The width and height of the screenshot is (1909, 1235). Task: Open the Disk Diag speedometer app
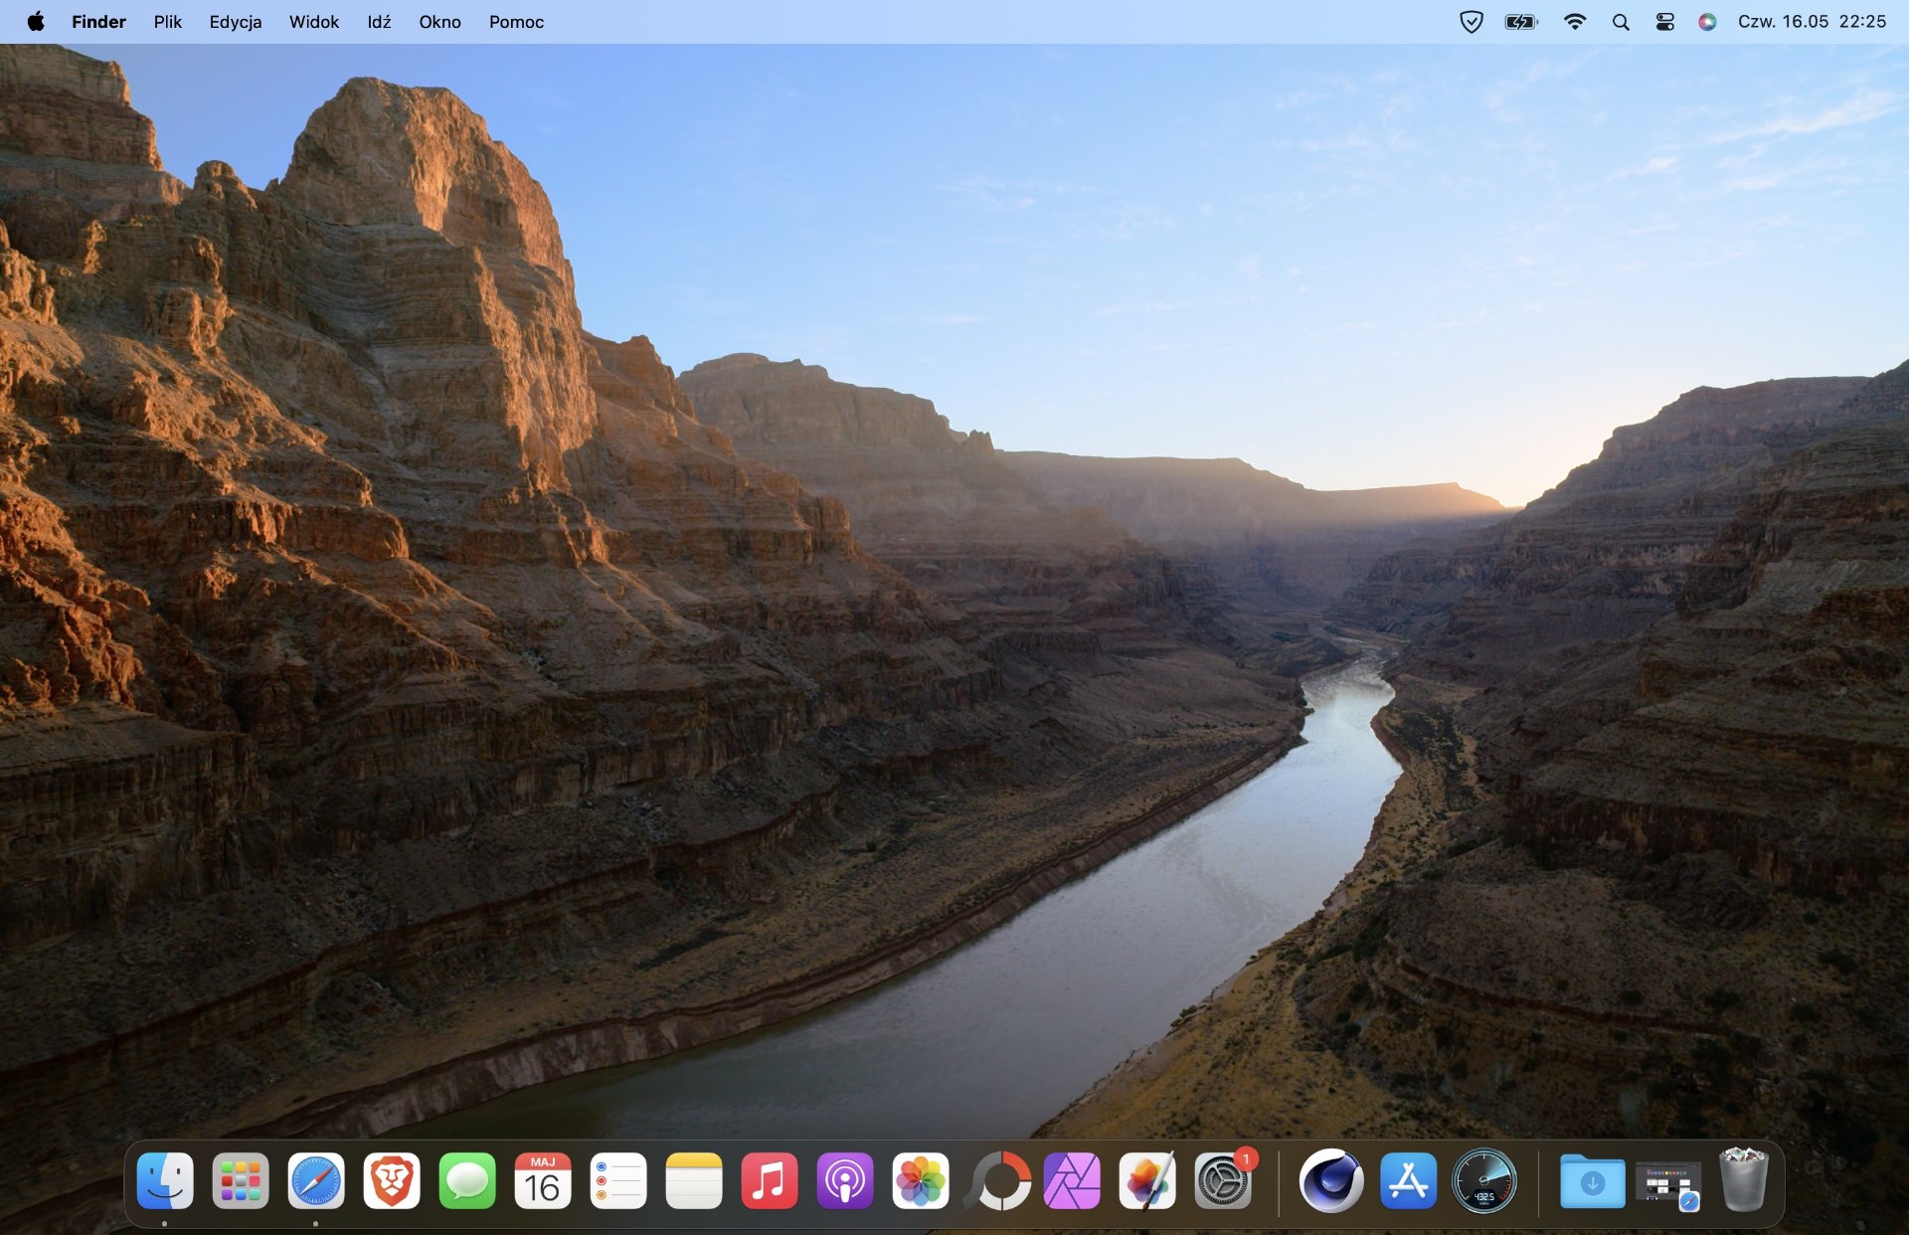coord(1483,1181)
